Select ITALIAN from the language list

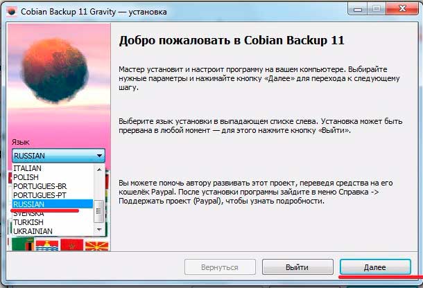click(53, 168)
